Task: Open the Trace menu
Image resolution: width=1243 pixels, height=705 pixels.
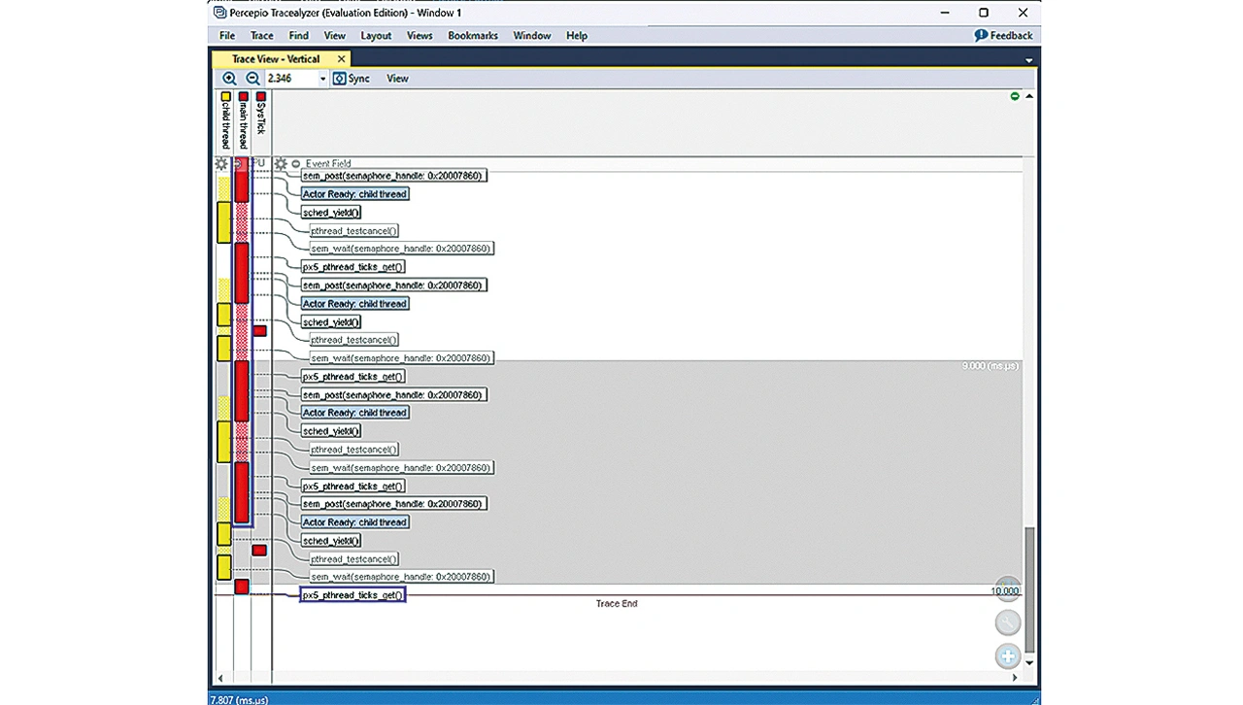Action: tap(261, 36)
